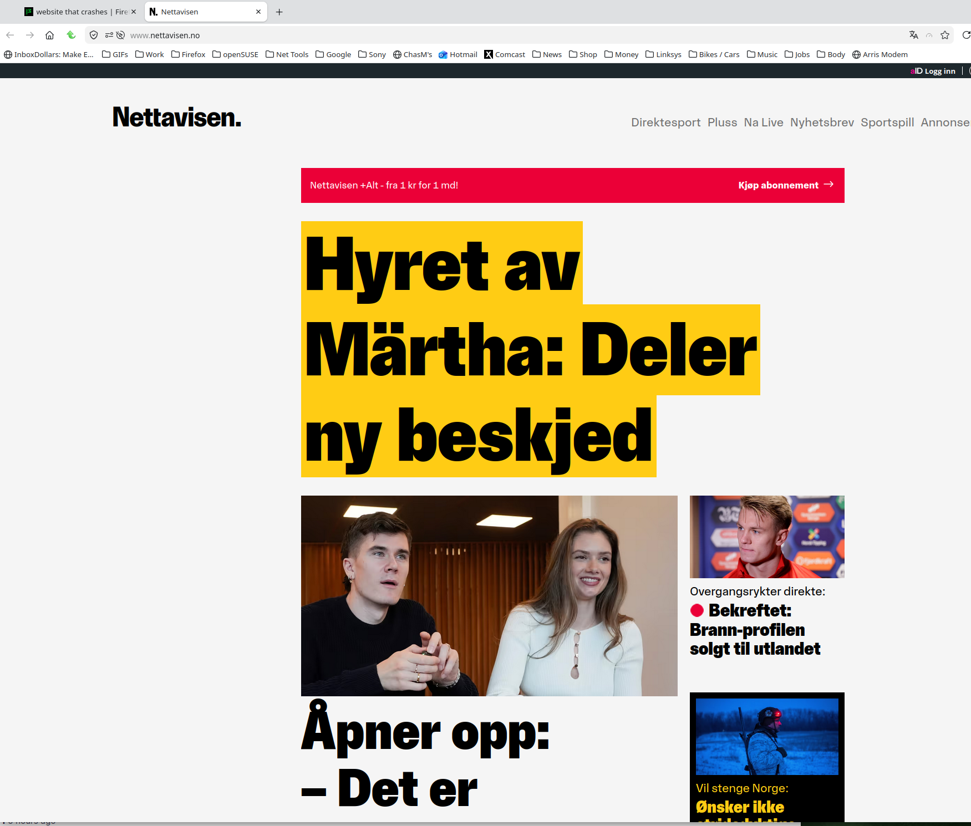Go forward using the browser forward arrow
Screen dimensions: 971x826
point(30,35)
